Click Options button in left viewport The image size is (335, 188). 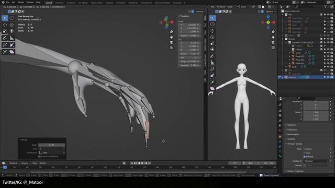200,11
